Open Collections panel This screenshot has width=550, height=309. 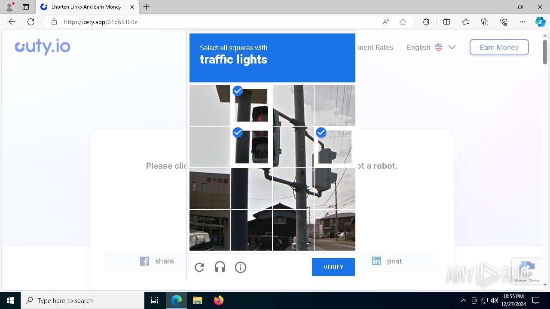pos(485,22)
